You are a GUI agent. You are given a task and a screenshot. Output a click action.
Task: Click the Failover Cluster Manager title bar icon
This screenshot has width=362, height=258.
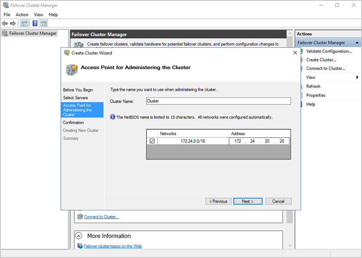click(x=5, y=5)
